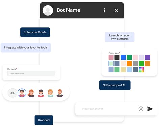This screenshot has width=160, height=126.
Task: Click the 'Enter a bot name' input field
Action: click(x=31, y=74)
